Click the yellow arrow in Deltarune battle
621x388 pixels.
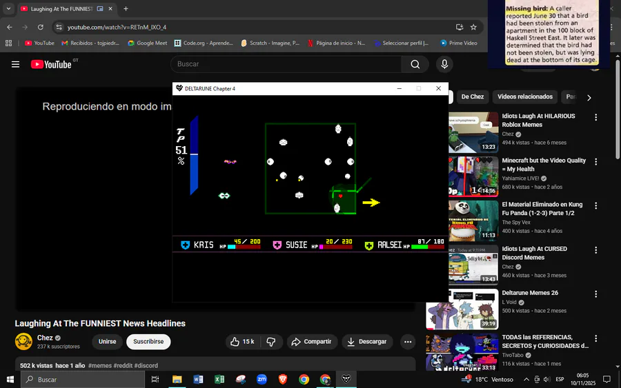tap(371, 203)
